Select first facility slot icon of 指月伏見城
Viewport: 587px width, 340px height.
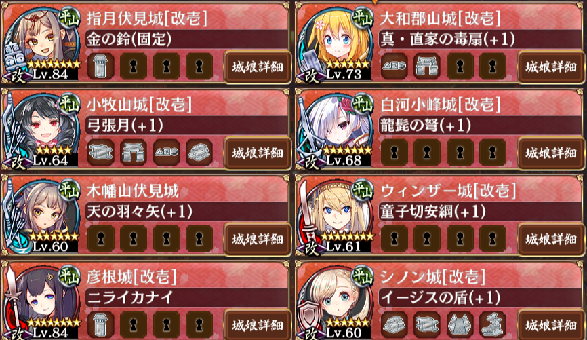(x=101, y=67)
